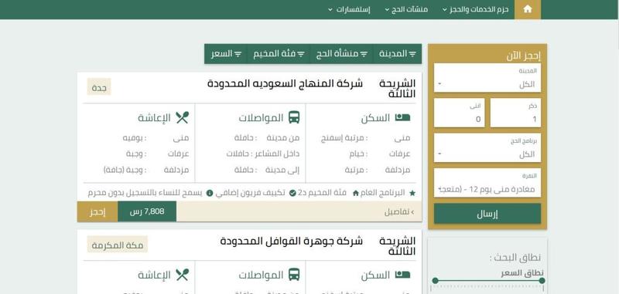This screenshot has width=619, height=294.
Task: Click the ذكر number field
Action: (x=515, y=113)
